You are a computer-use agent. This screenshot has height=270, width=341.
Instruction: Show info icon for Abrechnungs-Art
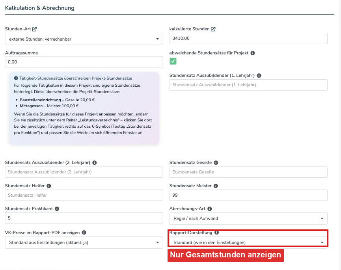[x=209, y=209]
